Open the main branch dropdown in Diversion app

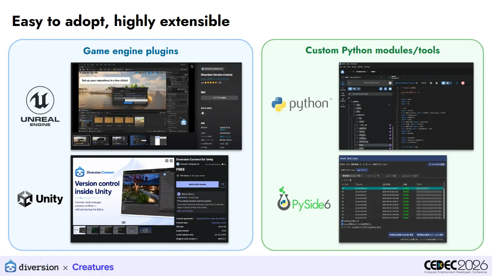(x=362, y=77)
